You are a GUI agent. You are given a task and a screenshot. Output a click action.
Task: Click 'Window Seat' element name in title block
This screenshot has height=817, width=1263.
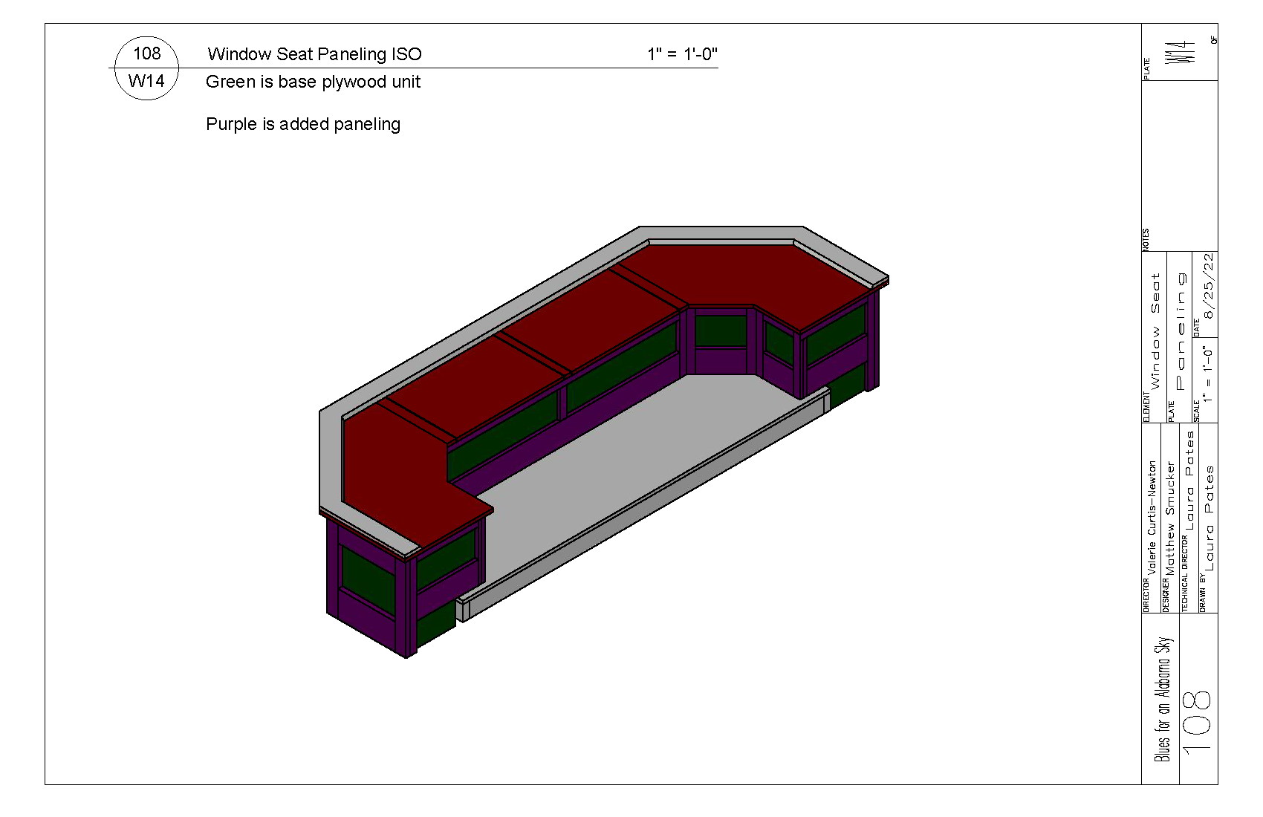pyautogui.click(x=1155, y=331)
